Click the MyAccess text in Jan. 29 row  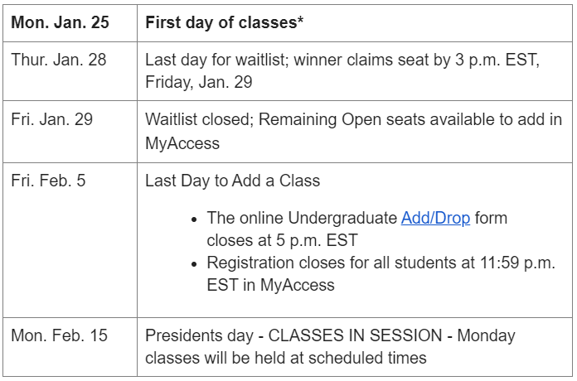point(182,143)
